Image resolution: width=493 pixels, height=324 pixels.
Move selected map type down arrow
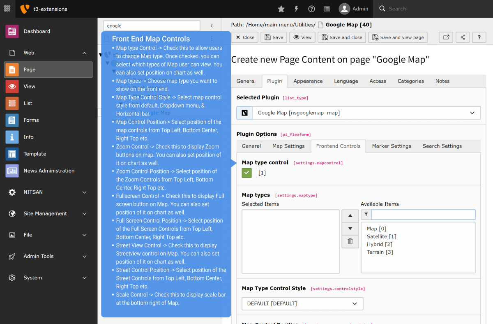[350, 229]
